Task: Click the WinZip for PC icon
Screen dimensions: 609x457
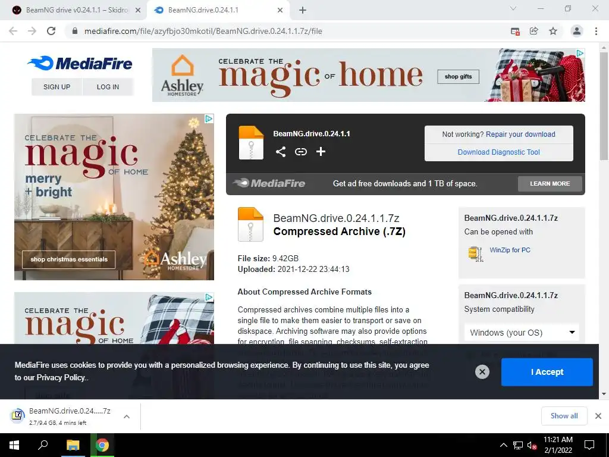Action: click(476, 253)
